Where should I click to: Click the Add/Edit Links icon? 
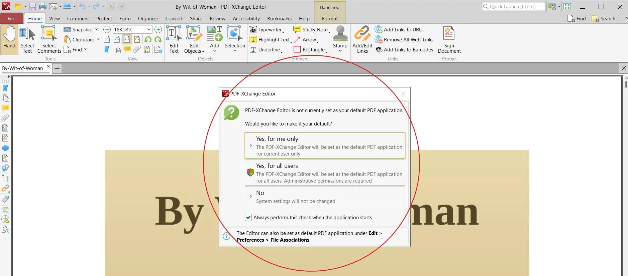(362, 34)
